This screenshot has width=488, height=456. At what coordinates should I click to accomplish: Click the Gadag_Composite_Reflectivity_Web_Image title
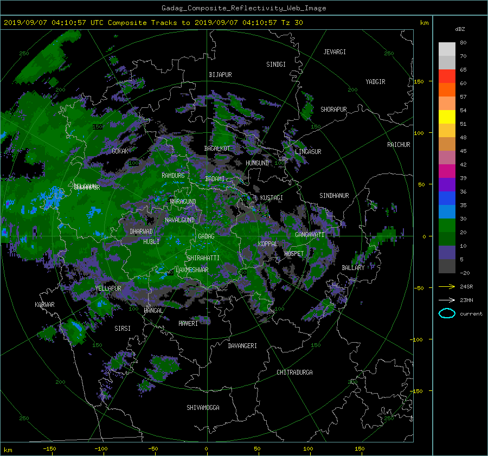243,8
